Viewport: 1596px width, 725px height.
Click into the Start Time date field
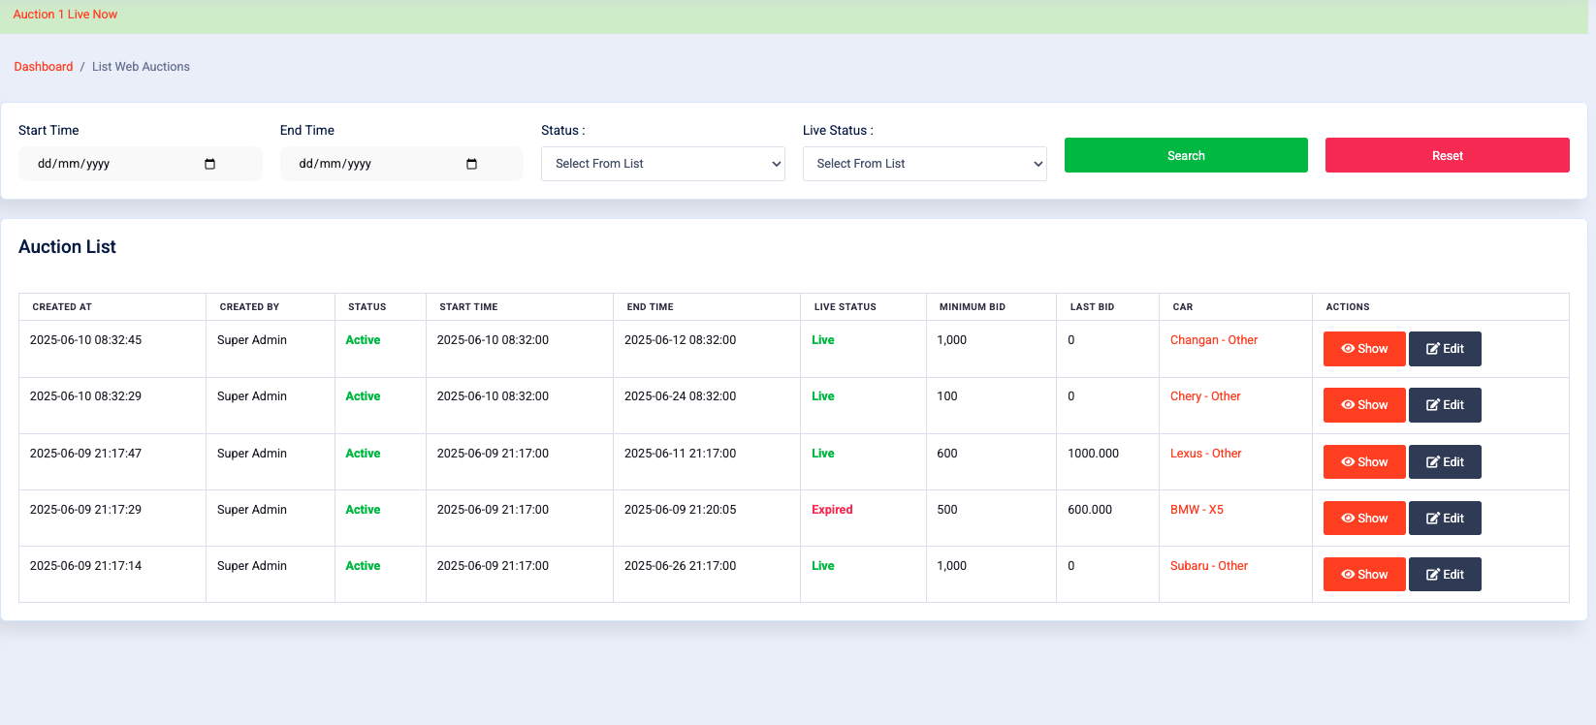pyautogui.click(x=107, y=164)
